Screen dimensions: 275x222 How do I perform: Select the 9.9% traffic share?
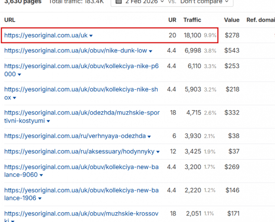(x=210, y=36)
